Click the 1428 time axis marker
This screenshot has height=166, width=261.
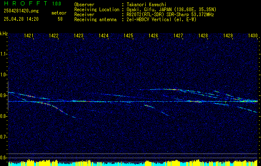pos(203,36)
